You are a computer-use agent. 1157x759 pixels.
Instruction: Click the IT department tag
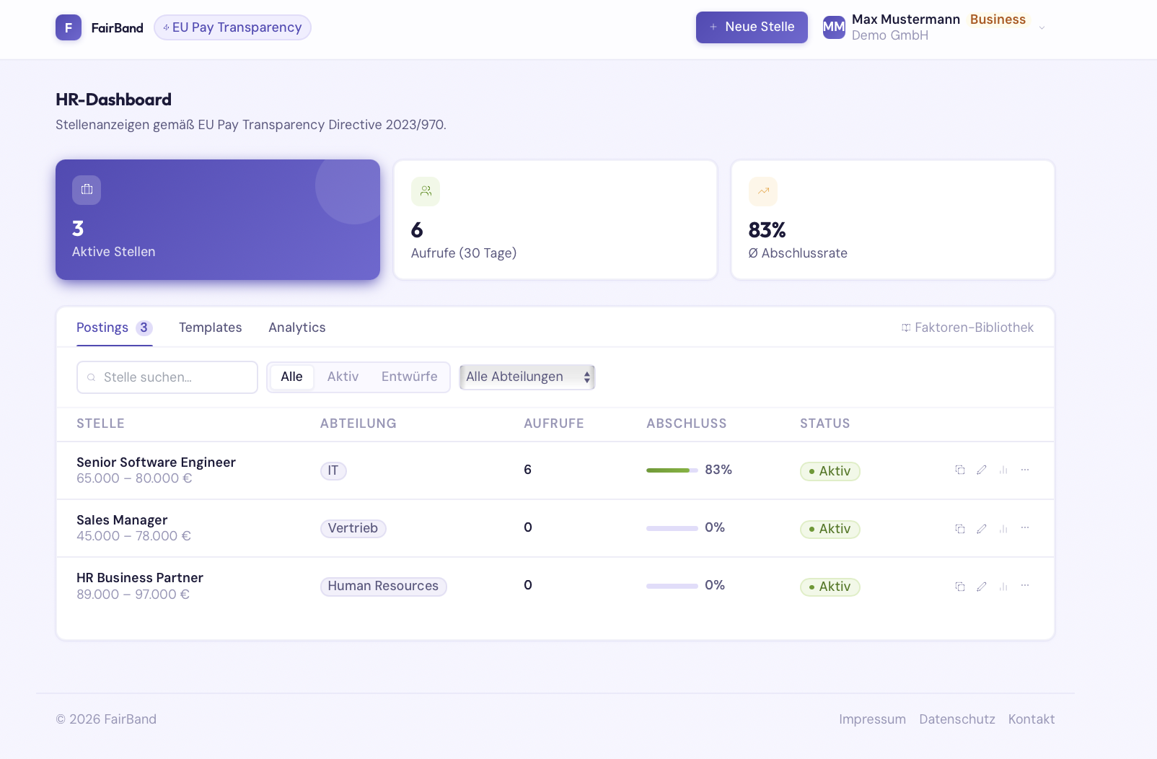333,470
